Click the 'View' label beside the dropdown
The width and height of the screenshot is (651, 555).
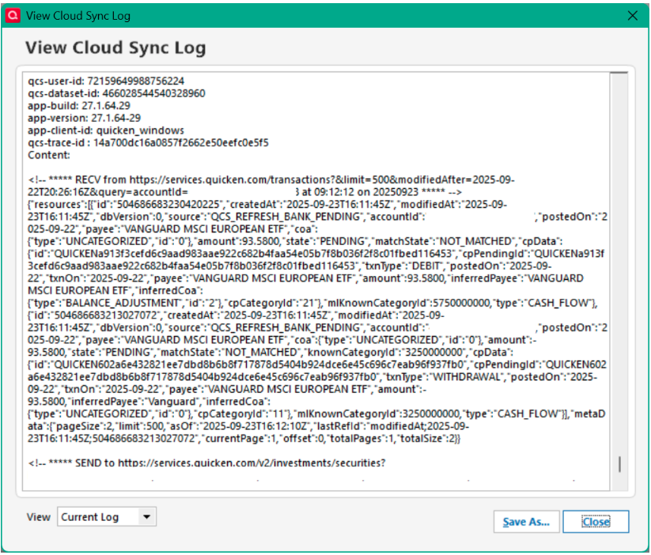pos(39,517)
